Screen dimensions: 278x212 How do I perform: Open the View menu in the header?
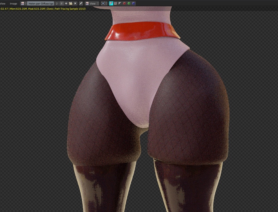(3, 4)
